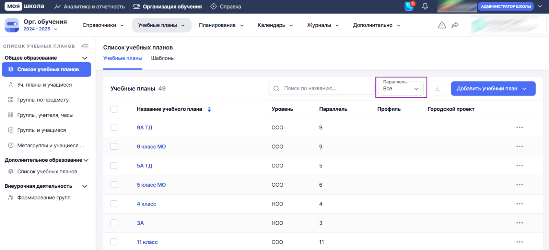Image resolution: width=549 pixels, height=250 pixels.
Task: Click the download icon button
Action: [437, 88]
